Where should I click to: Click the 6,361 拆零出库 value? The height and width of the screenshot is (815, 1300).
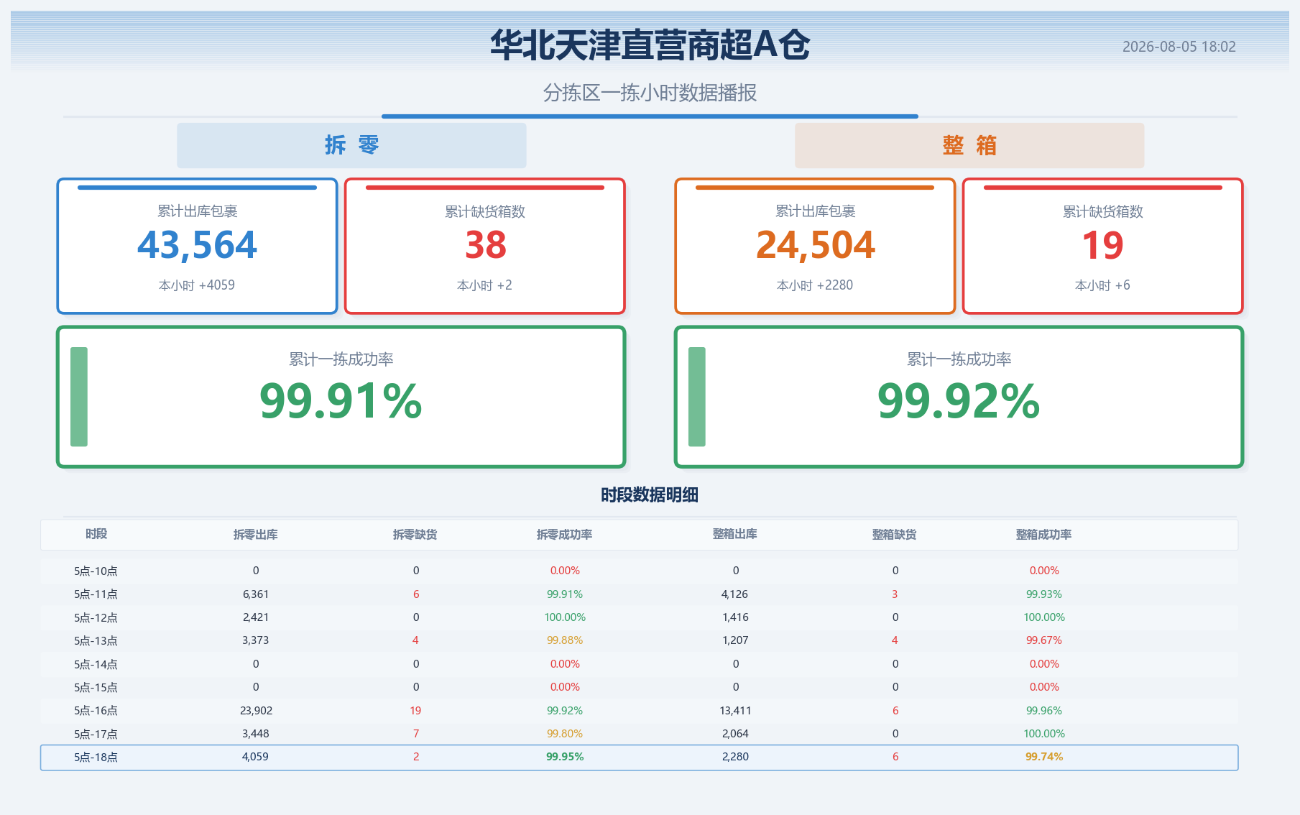[256, 594]
